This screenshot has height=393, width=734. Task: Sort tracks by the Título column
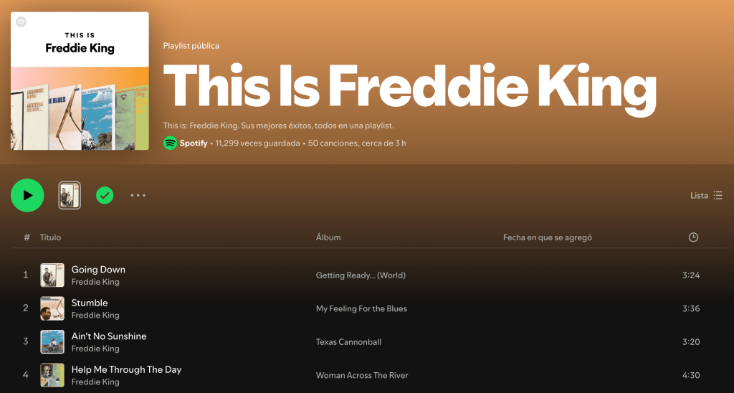(50, 237)
